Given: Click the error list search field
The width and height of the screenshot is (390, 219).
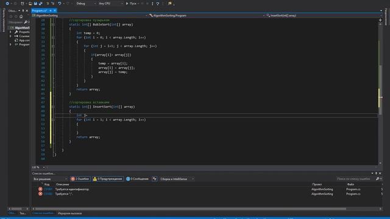Looking at the screenshot, I should point(355,179).
